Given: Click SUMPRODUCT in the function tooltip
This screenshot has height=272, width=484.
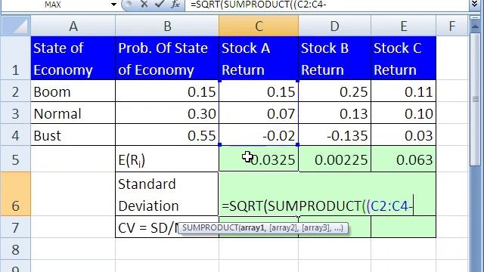Looking at the screenshot, I should (x=210, y=228).
